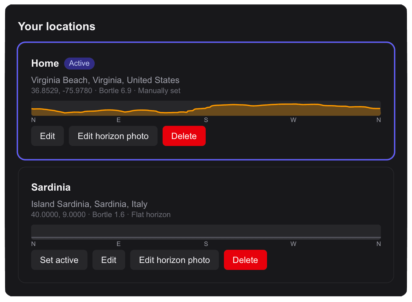Open Edit horizon photo for Home
Image resolution: width=412 pixels, height=302 pixels.
click(x=113, y=136)
